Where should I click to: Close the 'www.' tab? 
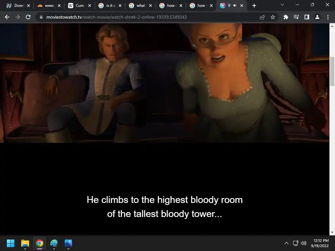[x=59, y=6]
